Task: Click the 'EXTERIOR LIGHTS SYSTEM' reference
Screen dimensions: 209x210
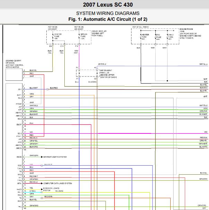Action: tap(51, 189)
